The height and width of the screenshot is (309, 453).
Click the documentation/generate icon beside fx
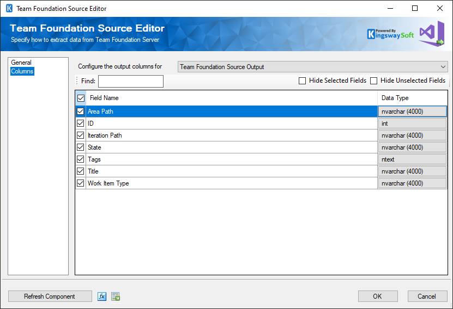(116, 296)
